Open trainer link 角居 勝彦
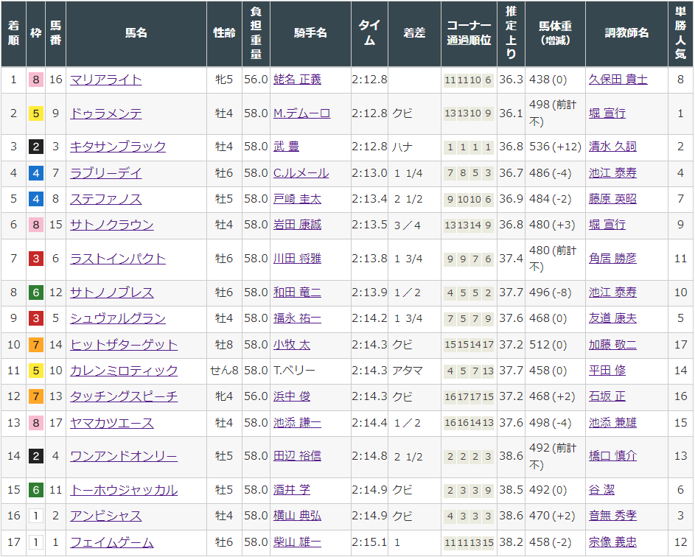 pos(612,259)
